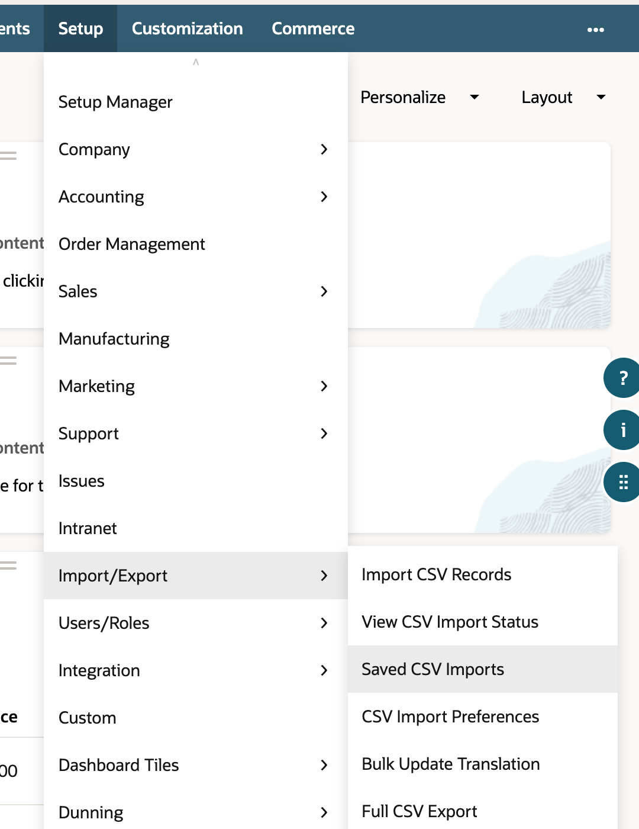
Task: Choose CSV Import Preferences
Action: pyautogui.click(x=483, y=716)
